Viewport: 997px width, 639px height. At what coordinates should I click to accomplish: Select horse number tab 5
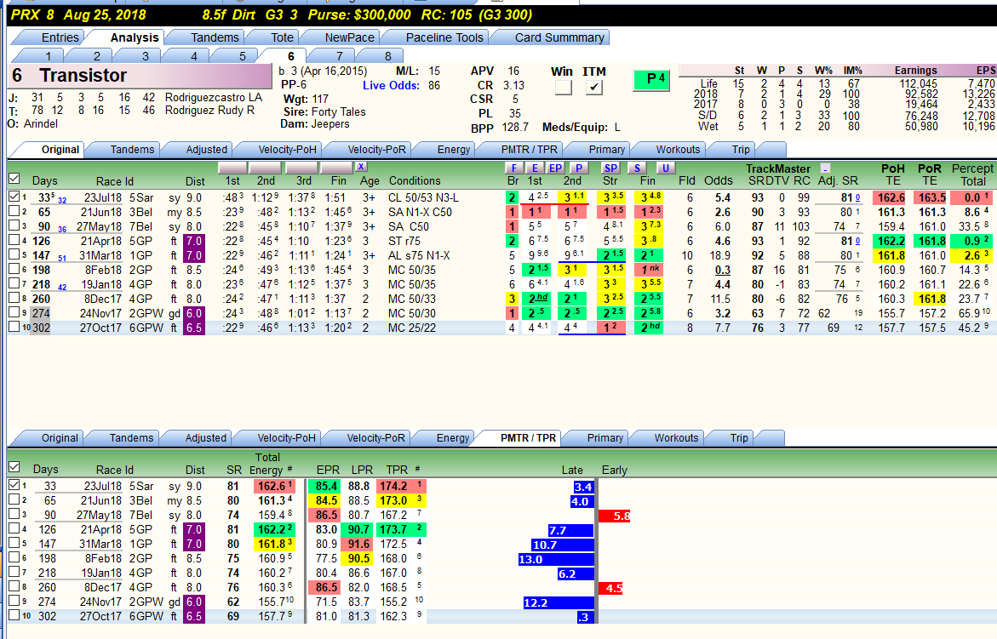pos(243,56)
